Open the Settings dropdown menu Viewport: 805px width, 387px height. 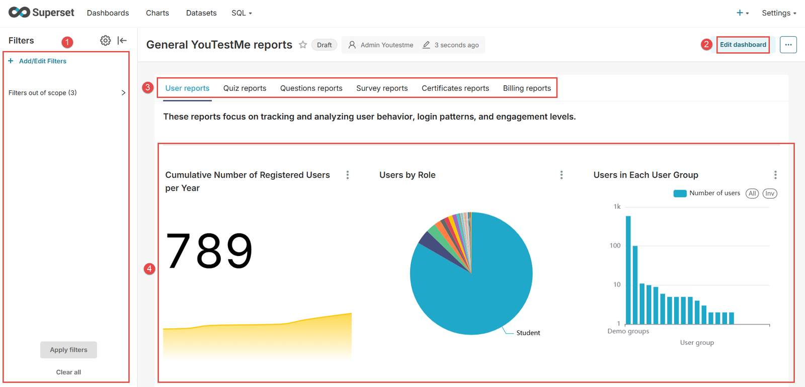[x=779, y=13]
